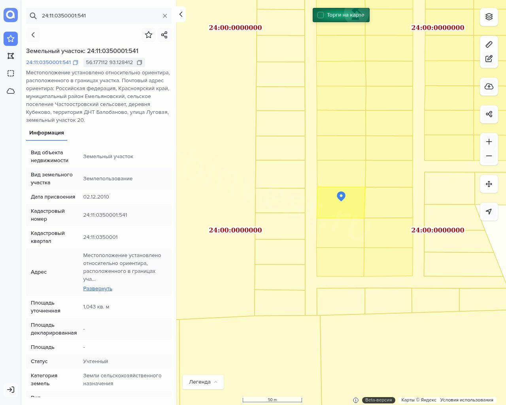
Task: Add parcel to favorites with star
Action: pyautogui.click(x=149, y=35)
